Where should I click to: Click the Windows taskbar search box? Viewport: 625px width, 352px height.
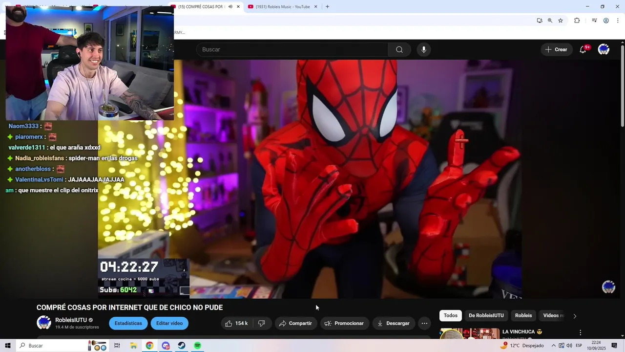pos(62,346)
